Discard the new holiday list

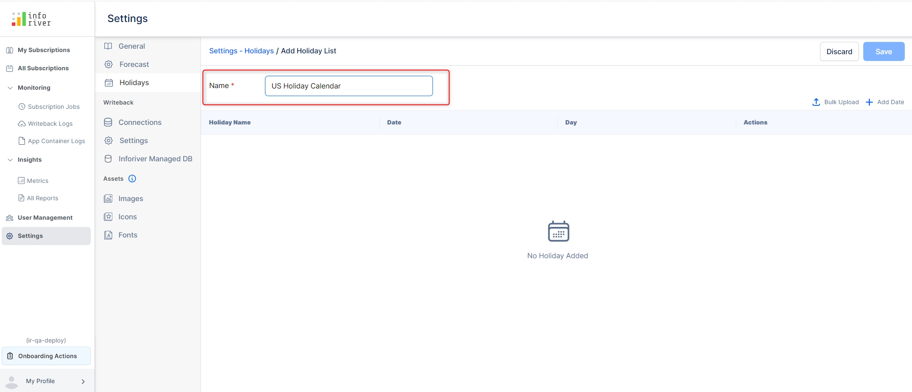click(839, 52)
